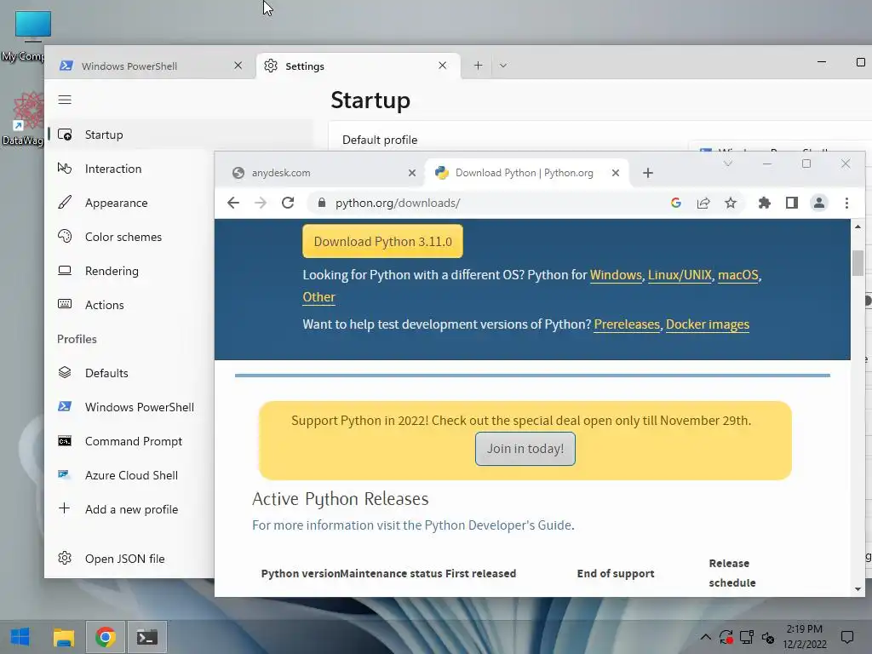The image size is (872, 654).
Task: Switch to the anydesk.com Chrome tab
Action: click(323, 173)
